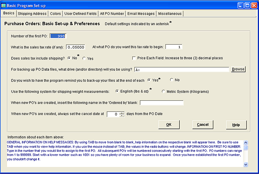The image size is (259, 174).
Task: Switch to the Shipping Address tab
Action: coord(32,13)
